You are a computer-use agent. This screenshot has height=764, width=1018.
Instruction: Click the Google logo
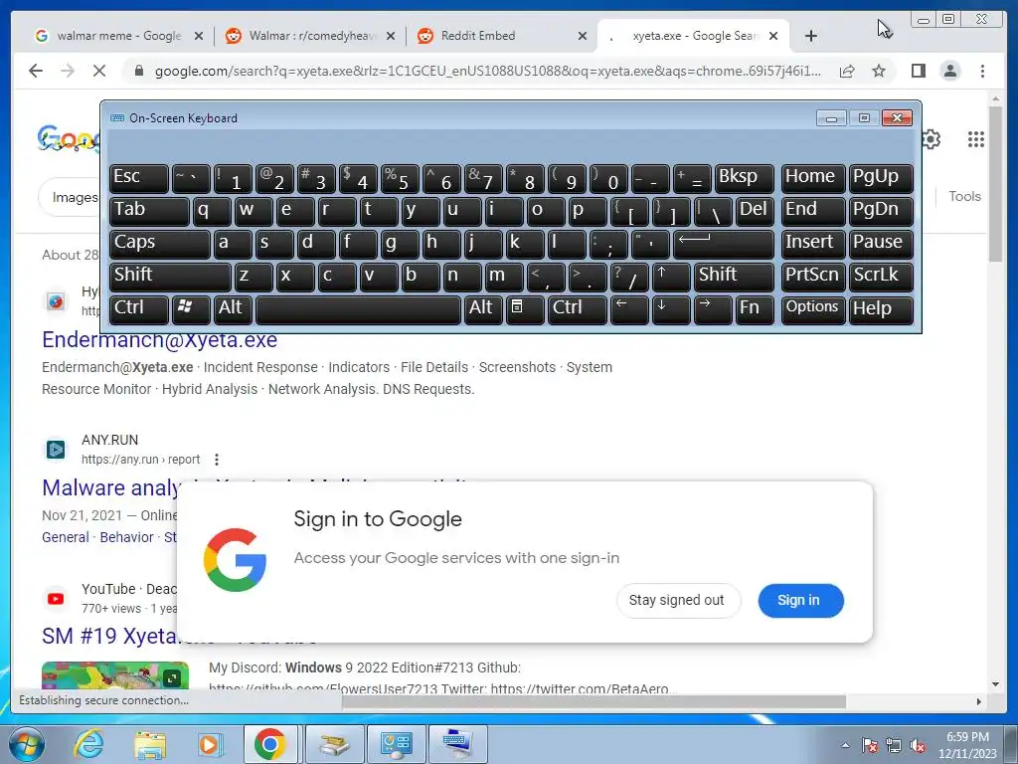[69, 138]
